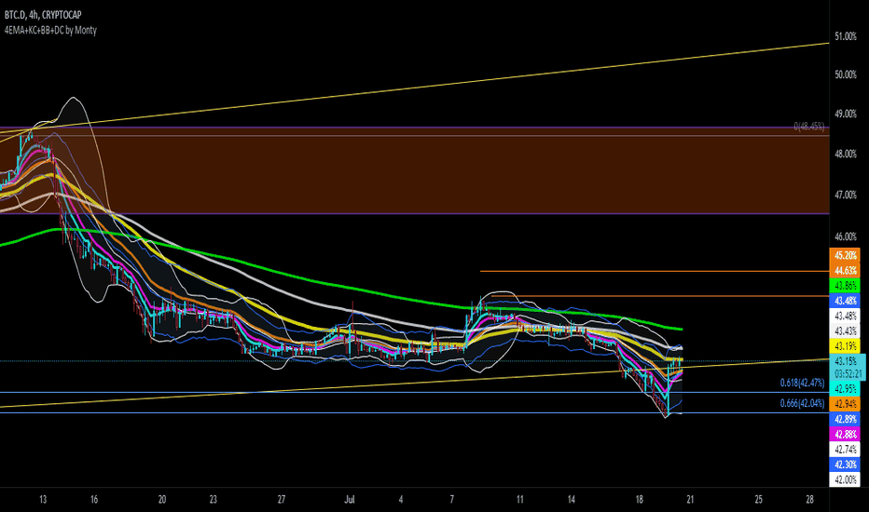869x512 pixels.
Task: Select the green 43.86% price tag
Action: pos(845,286)
